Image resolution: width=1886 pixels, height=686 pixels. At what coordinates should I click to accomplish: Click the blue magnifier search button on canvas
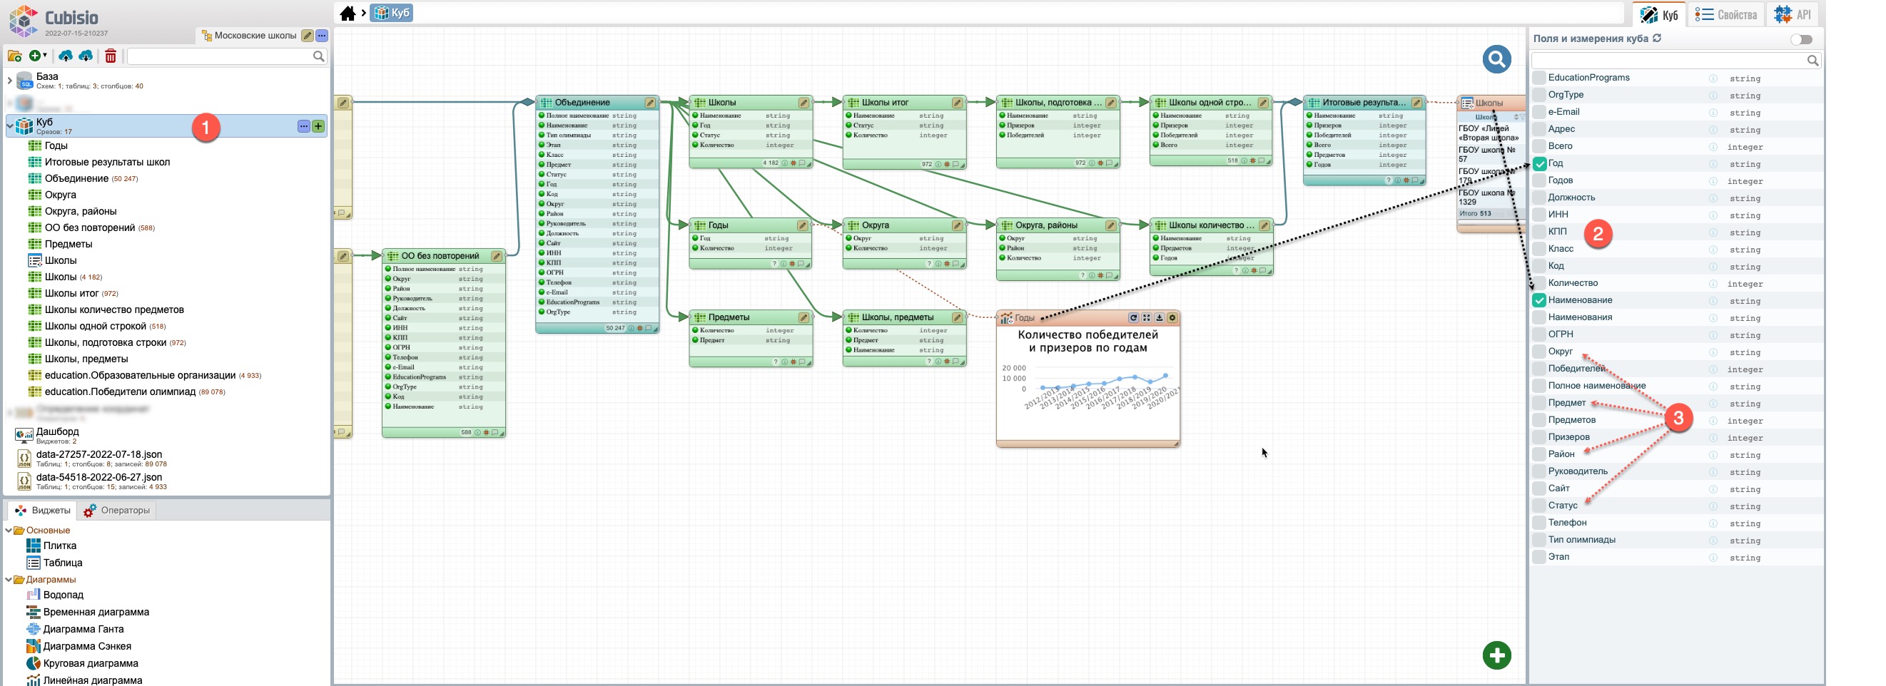click(x=1496, y=59)
